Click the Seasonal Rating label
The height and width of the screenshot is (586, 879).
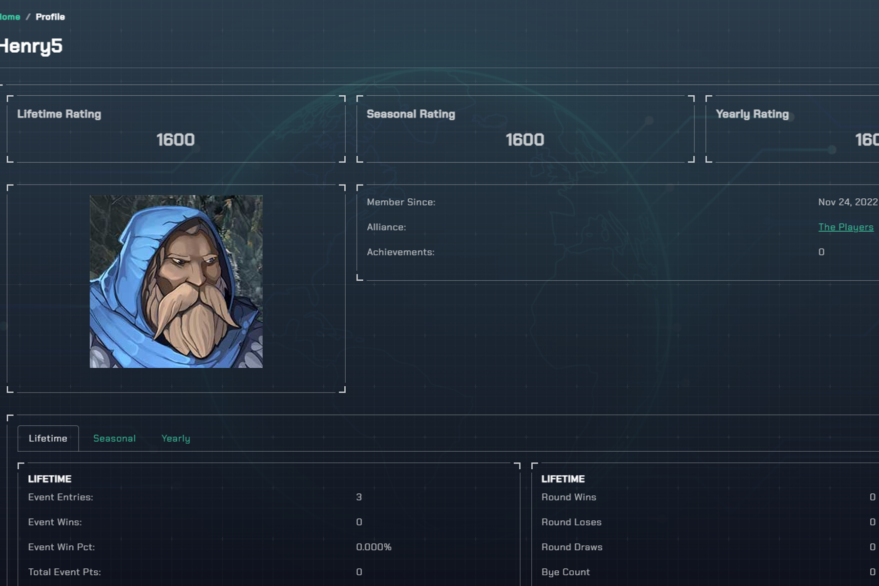411,114
